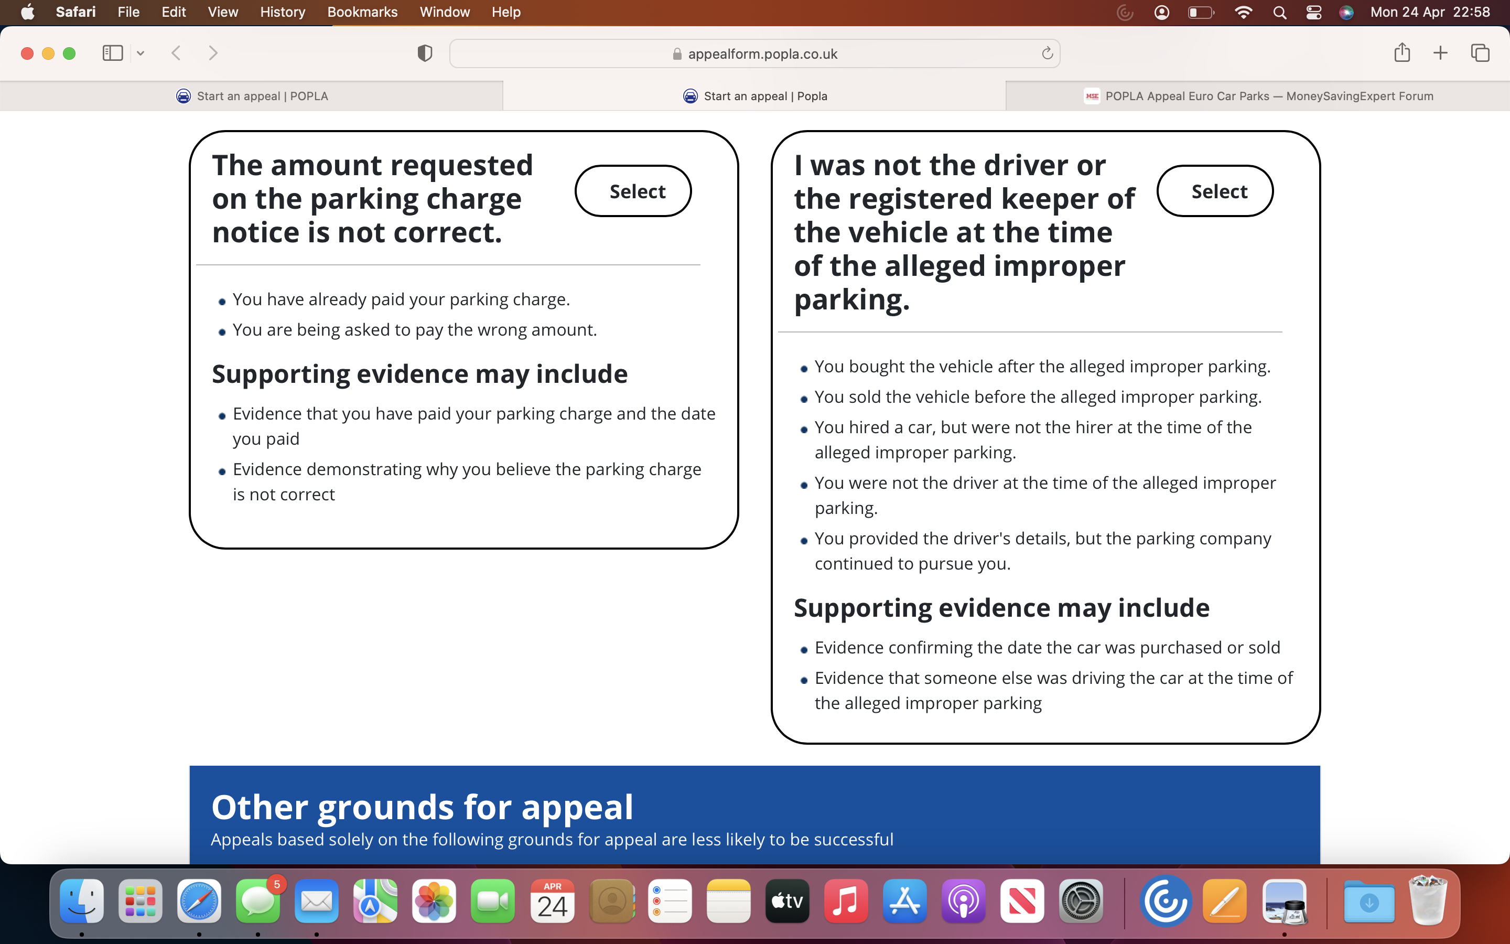Open the Safari sidebar icon

pos(112,53)
